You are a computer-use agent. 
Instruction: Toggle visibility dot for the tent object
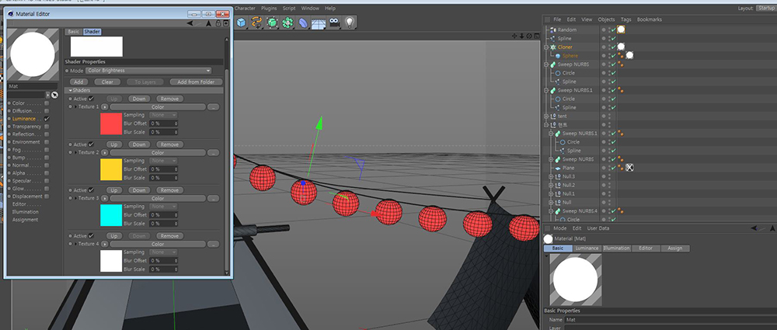604,116
